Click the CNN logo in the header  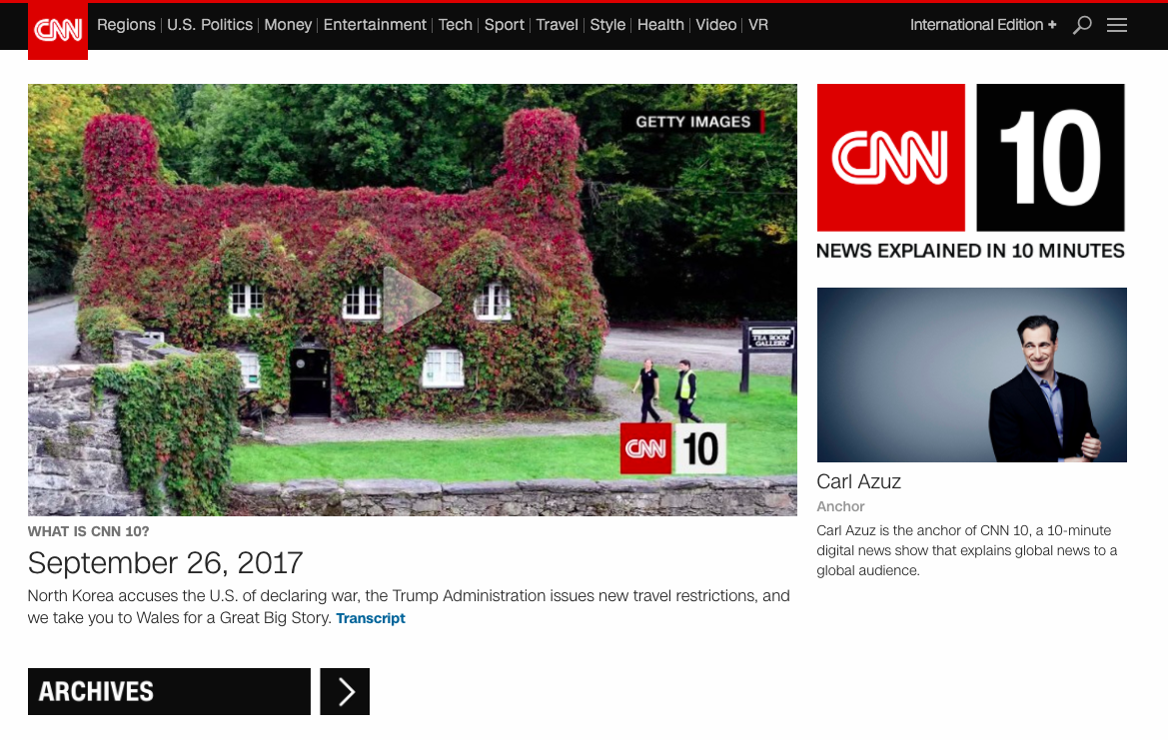coord(57,31)
